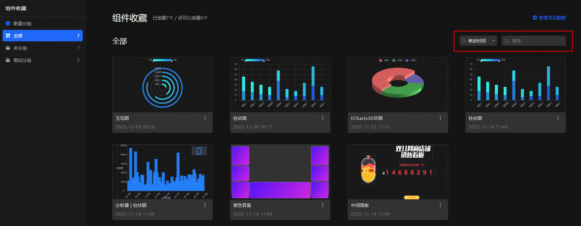Open more options for 2022-12-08 柱状图 card

[322, 118]
